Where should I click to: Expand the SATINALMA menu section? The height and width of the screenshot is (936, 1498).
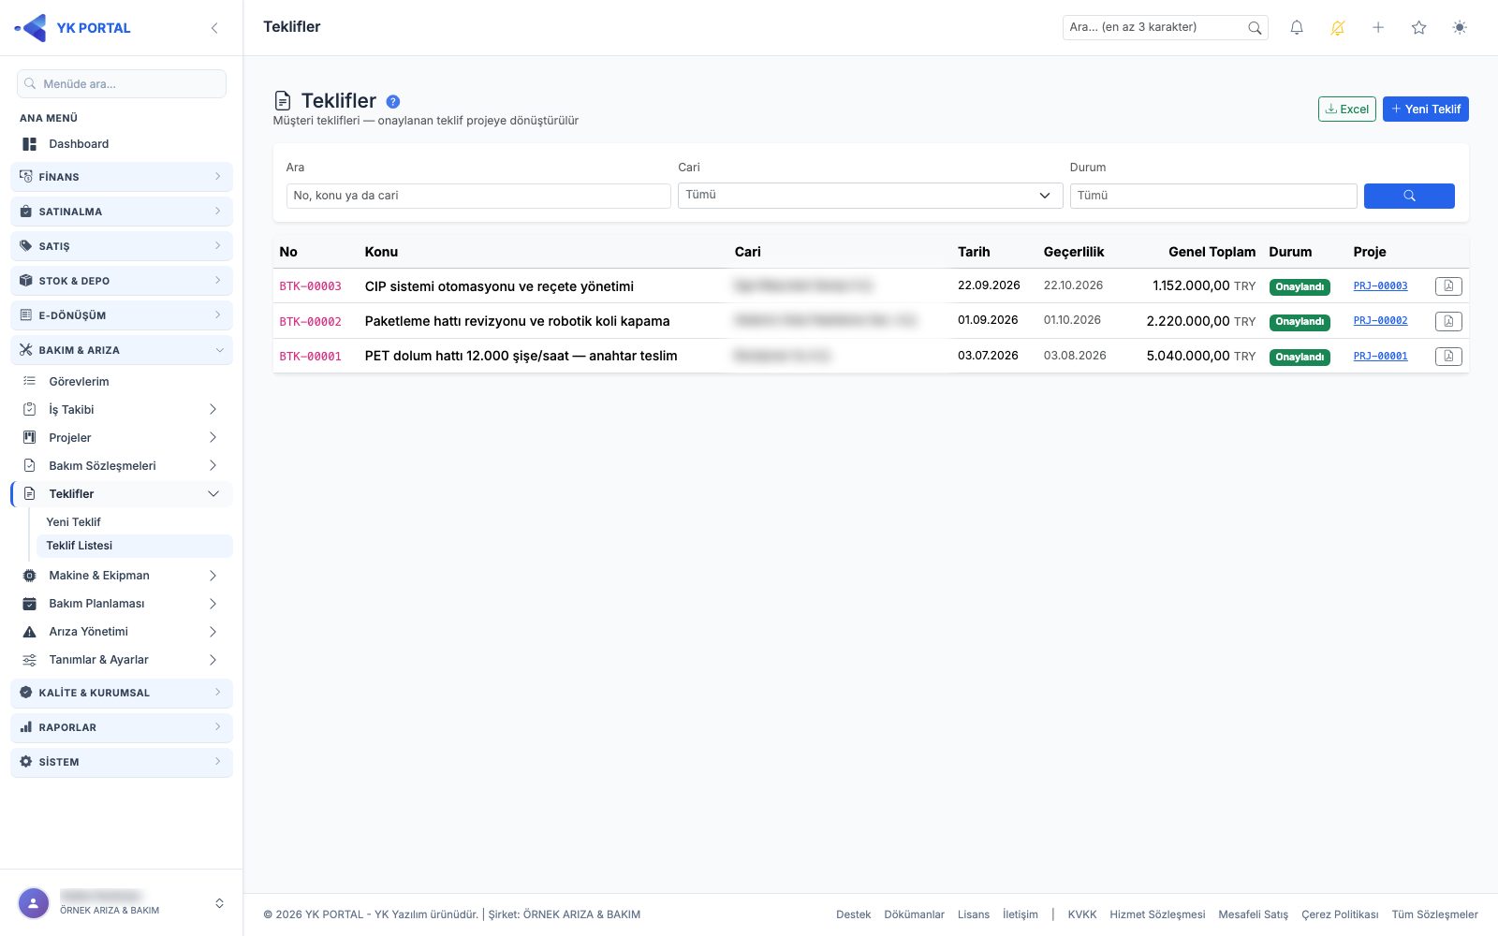(x=122, y=212)
